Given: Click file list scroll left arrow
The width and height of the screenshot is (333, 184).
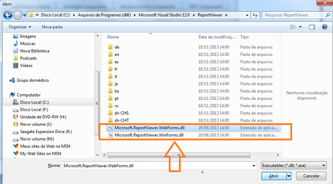Looking at the screenshot, I should (x=104, y=155).
